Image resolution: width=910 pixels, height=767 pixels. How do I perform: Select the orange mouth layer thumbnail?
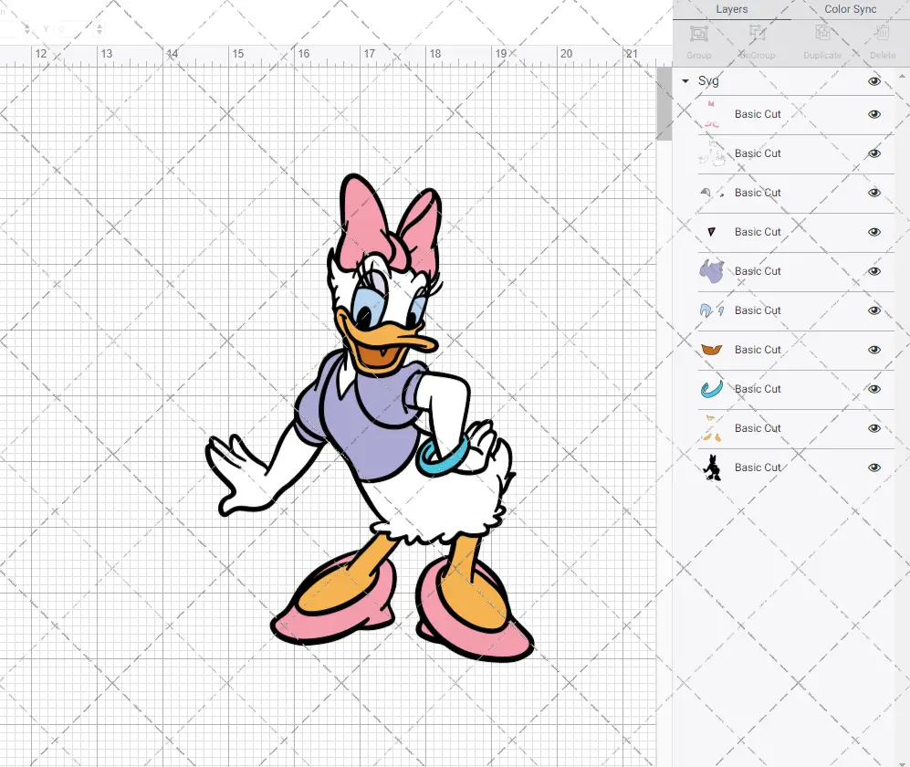click(712, 350)
